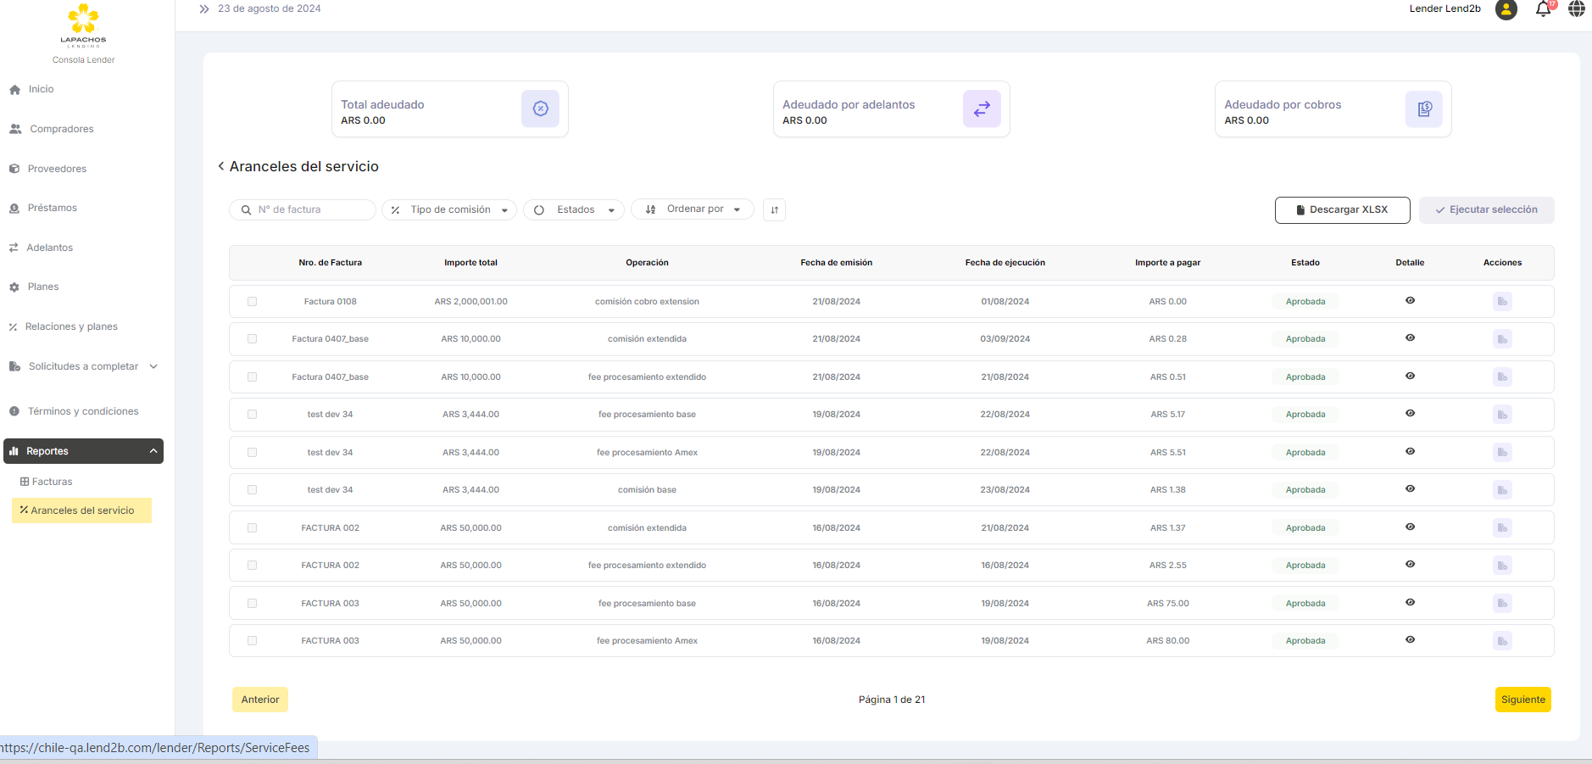Collapse sidebar using double chevron icon
This screenshot has height=764, width=1592.
point(204,9)
